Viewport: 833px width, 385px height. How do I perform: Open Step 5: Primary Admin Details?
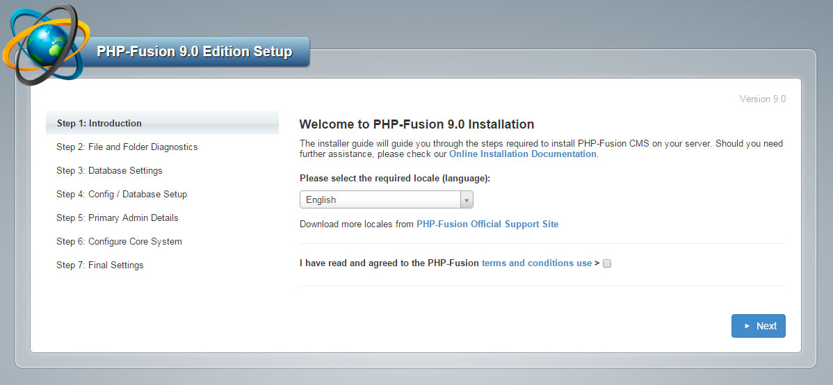[118, 218]
